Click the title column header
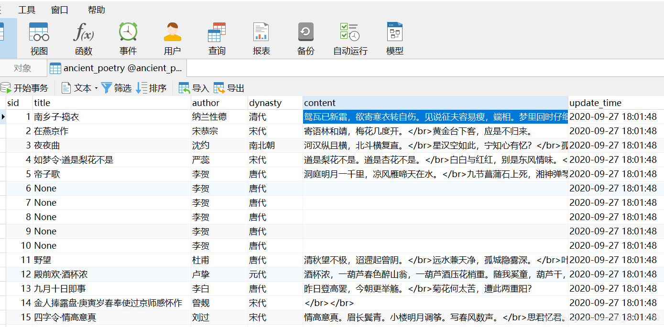 tap(112, 103)
